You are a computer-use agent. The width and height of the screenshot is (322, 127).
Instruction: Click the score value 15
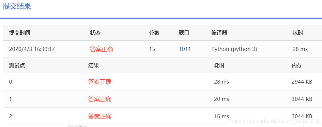(x=152, y=49)
